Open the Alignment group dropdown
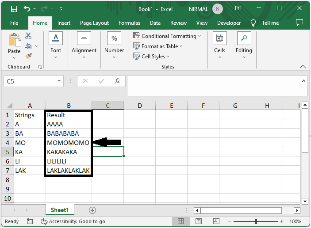The width and height of the screenshot is (311, 228). pos(84,45)
